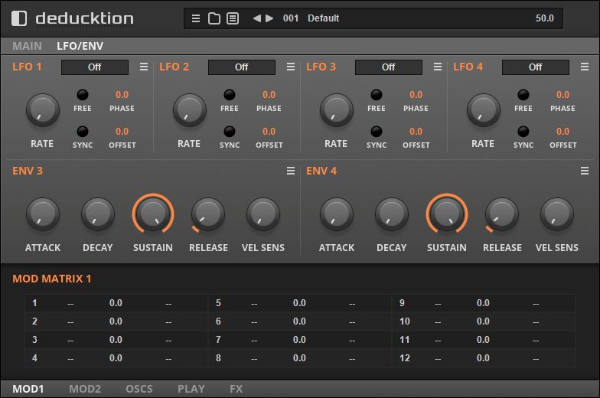Switch to the MAIN tab
This screenshot has height=398, width=600.
(x=27, y=46)
